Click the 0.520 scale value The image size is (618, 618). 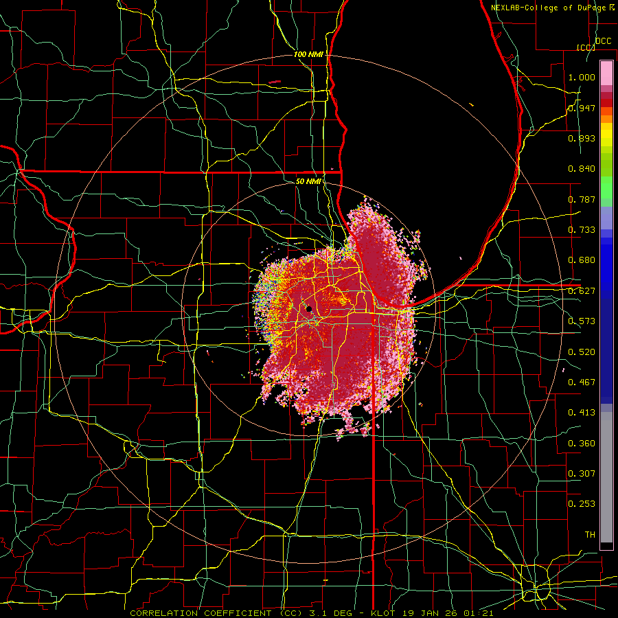[582, 352]
